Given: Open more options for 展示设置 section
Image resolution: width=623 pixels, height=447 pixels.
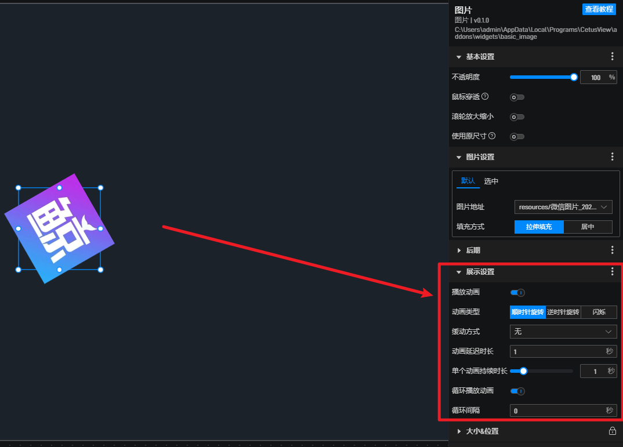Looking at the screenshot, I should [x=612, y=272].
